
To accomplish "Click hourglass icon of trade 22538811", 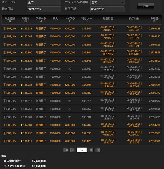I will click(4, 141).
